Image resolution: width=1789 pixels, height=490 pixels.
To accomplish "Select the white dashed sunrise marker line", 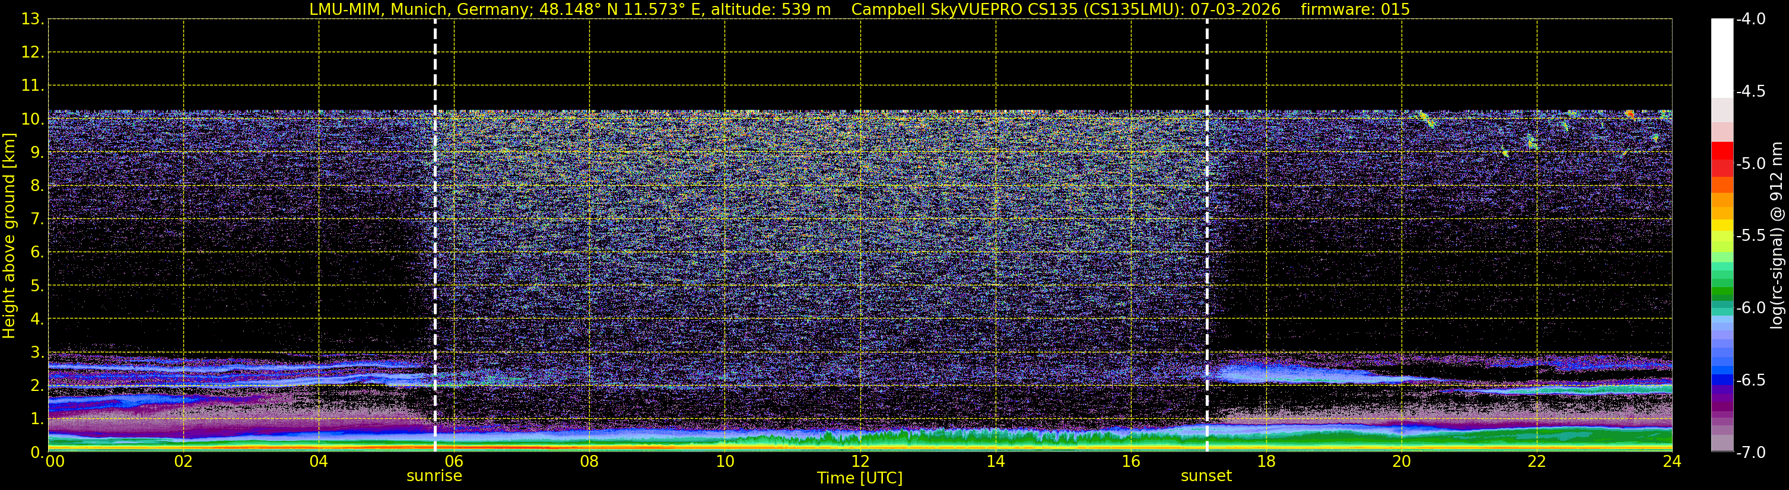I will 435,236.
